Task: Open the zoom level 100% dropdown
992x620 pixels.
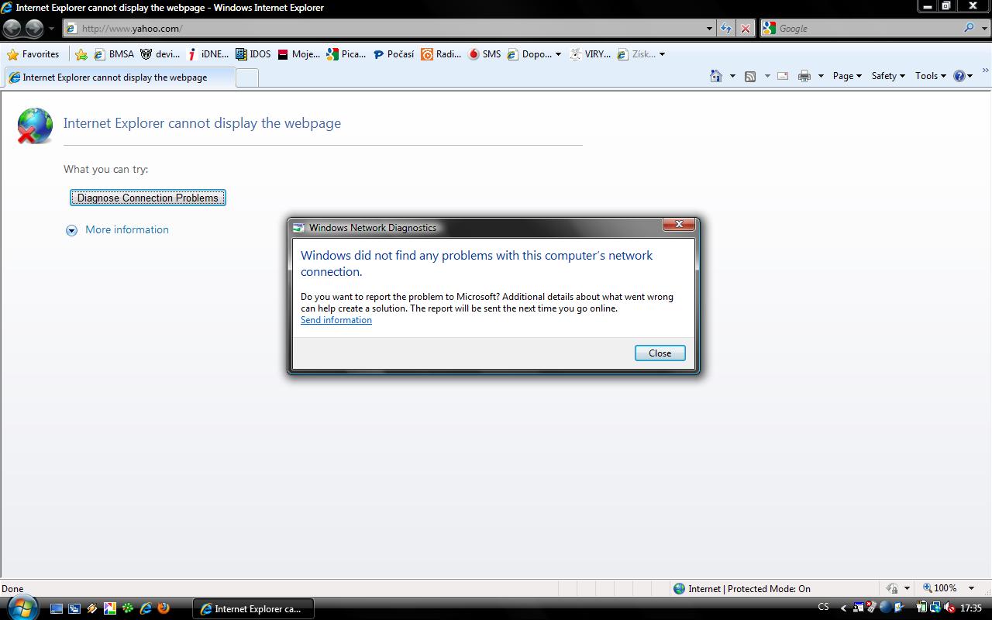Action: (x=971, y=588)
